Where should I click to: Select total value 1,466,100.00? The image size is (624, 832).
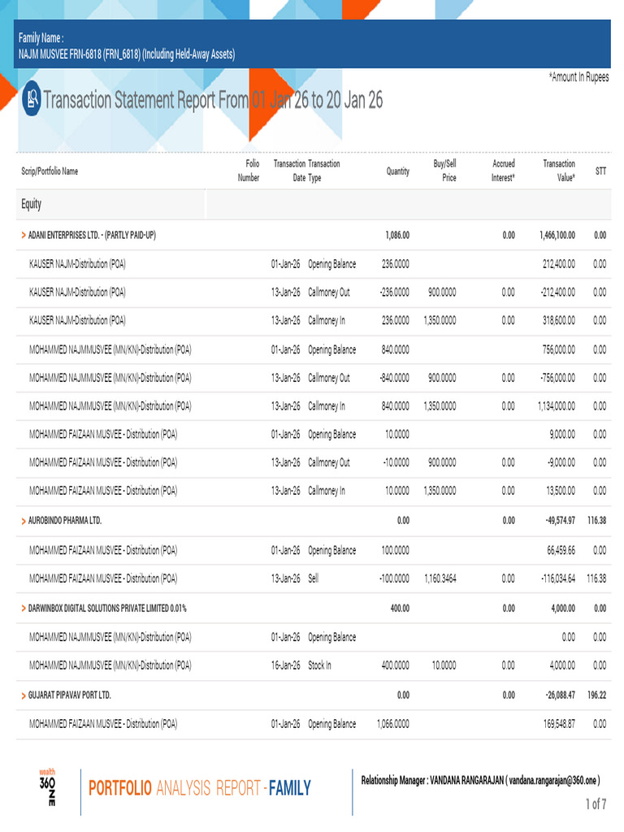(557, 235)
